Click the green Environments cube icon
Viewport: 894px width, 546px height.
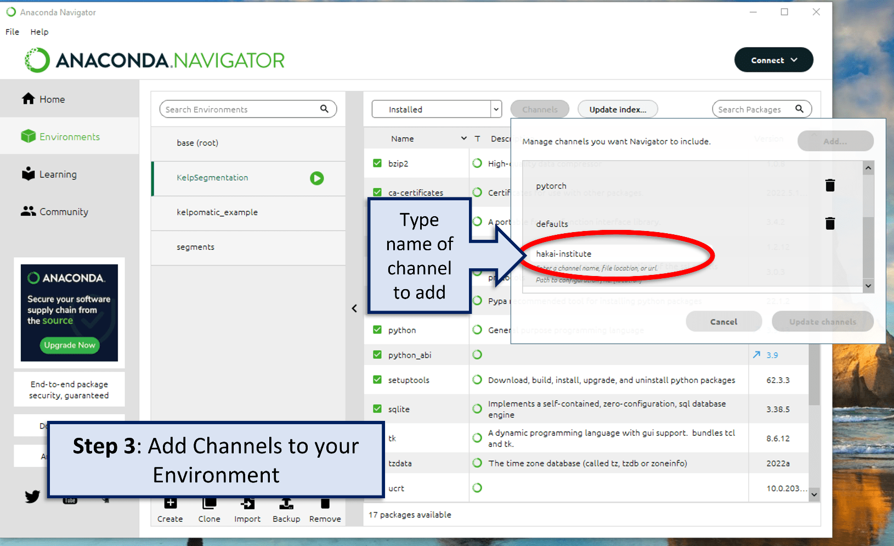[x=28, y=136]
